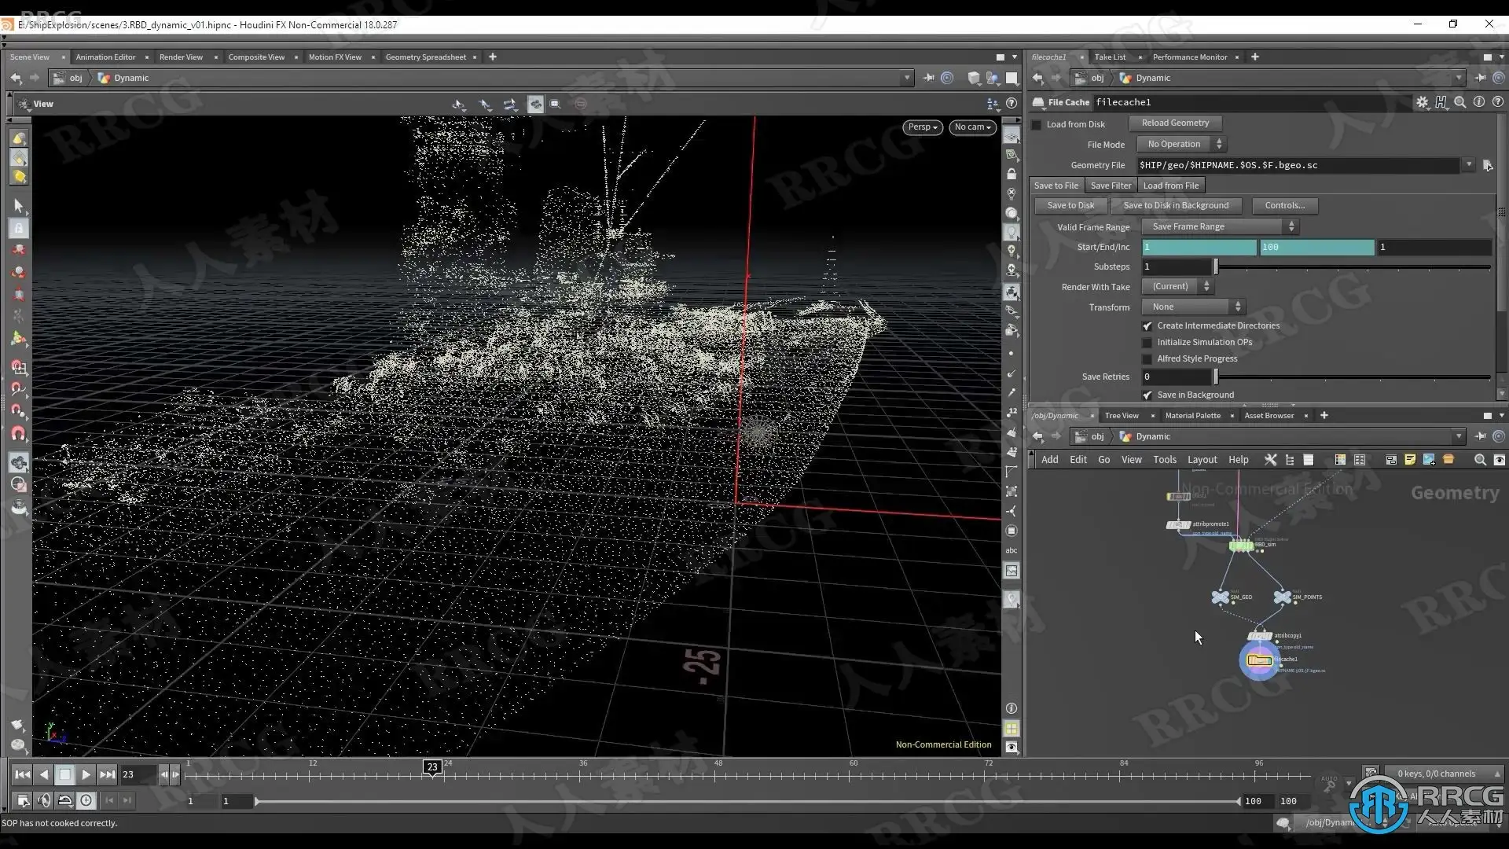Viewport: 1509px width, 849px height.
Task: Open the No cam camera dropdown
Action: pyautogui.click(x=972, y=127)
